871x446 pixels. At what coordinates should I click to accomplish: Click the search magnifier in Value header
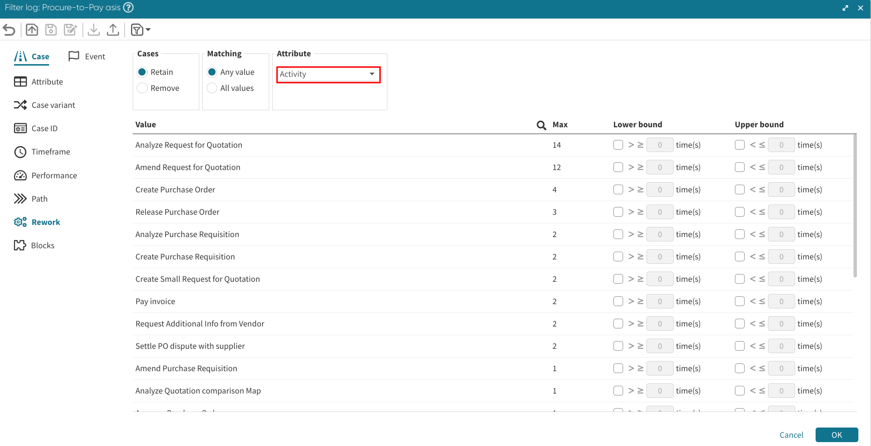tap(541, 125)
